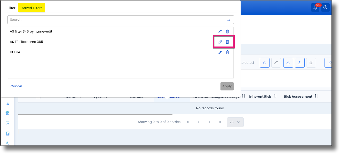Select the gavel icon in the sidebar
The image size is (340, 154).
point(7,143)
